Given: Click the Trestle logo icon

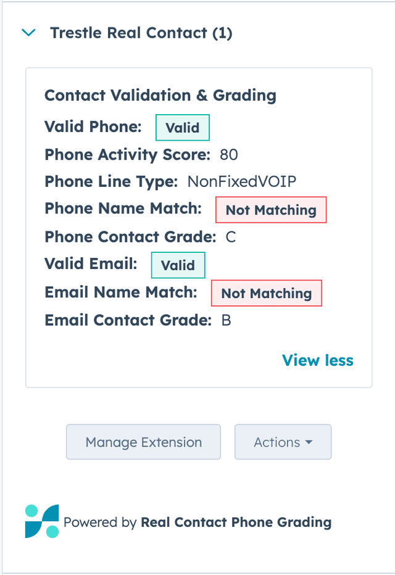Looking at the screenshot, I should [x=42, y=521].
